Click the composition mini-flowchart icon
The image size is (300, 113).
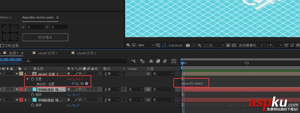pos(133,61)
